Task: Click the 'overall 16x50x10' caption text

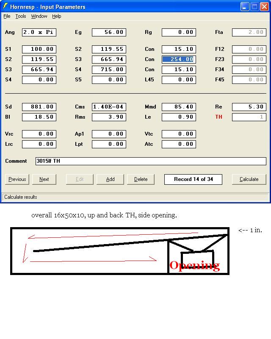Action: pos(104,215)
